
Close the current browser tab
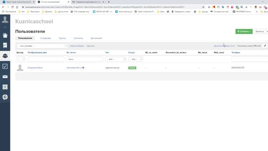[68, 2]
